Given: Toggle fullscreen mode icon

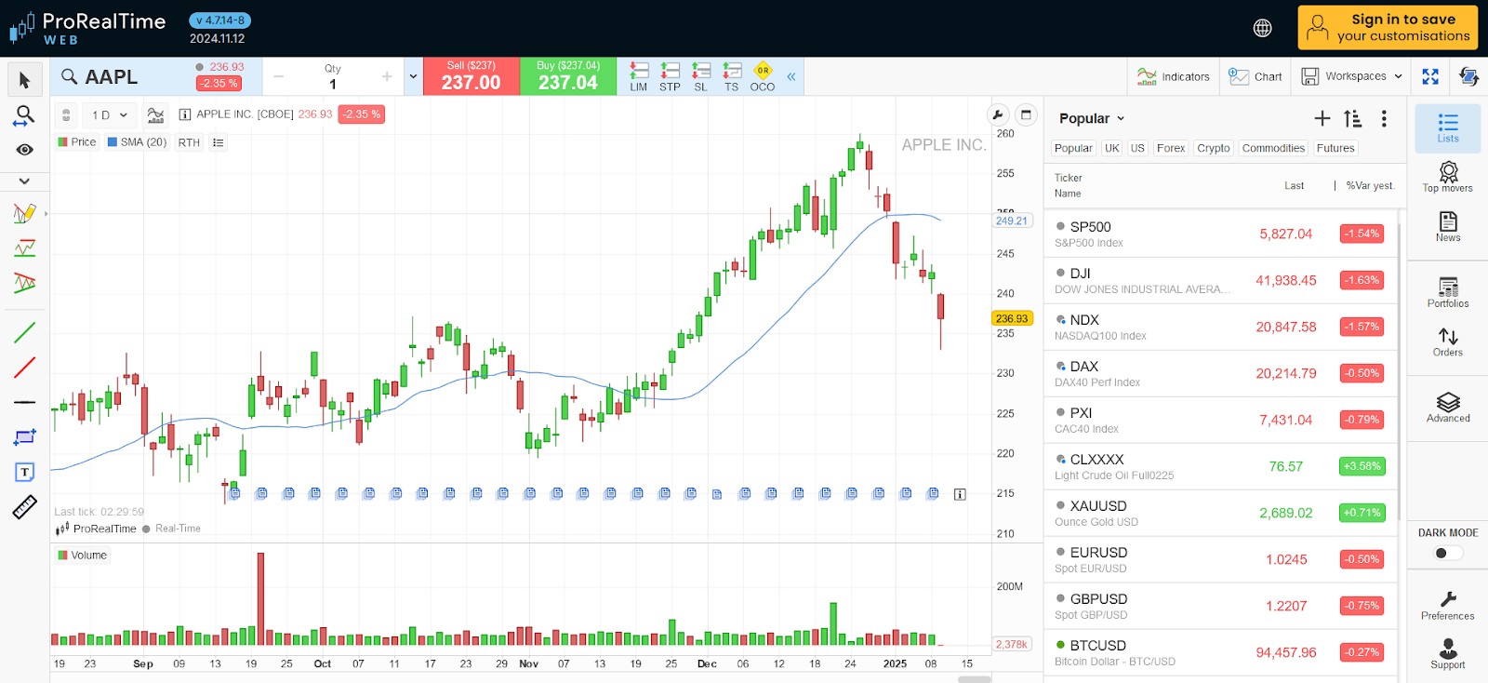Looking at the screenshot, I should tap(1430, 76).
